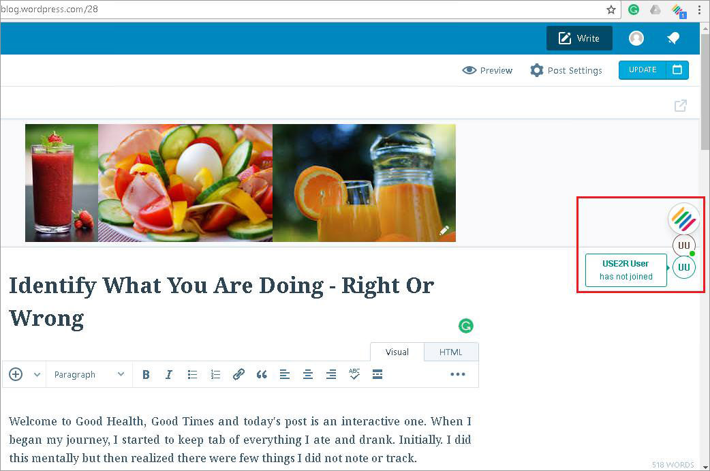Toggle italic formatting
Viewport: 710px width, 471px height.
point(169,374)
